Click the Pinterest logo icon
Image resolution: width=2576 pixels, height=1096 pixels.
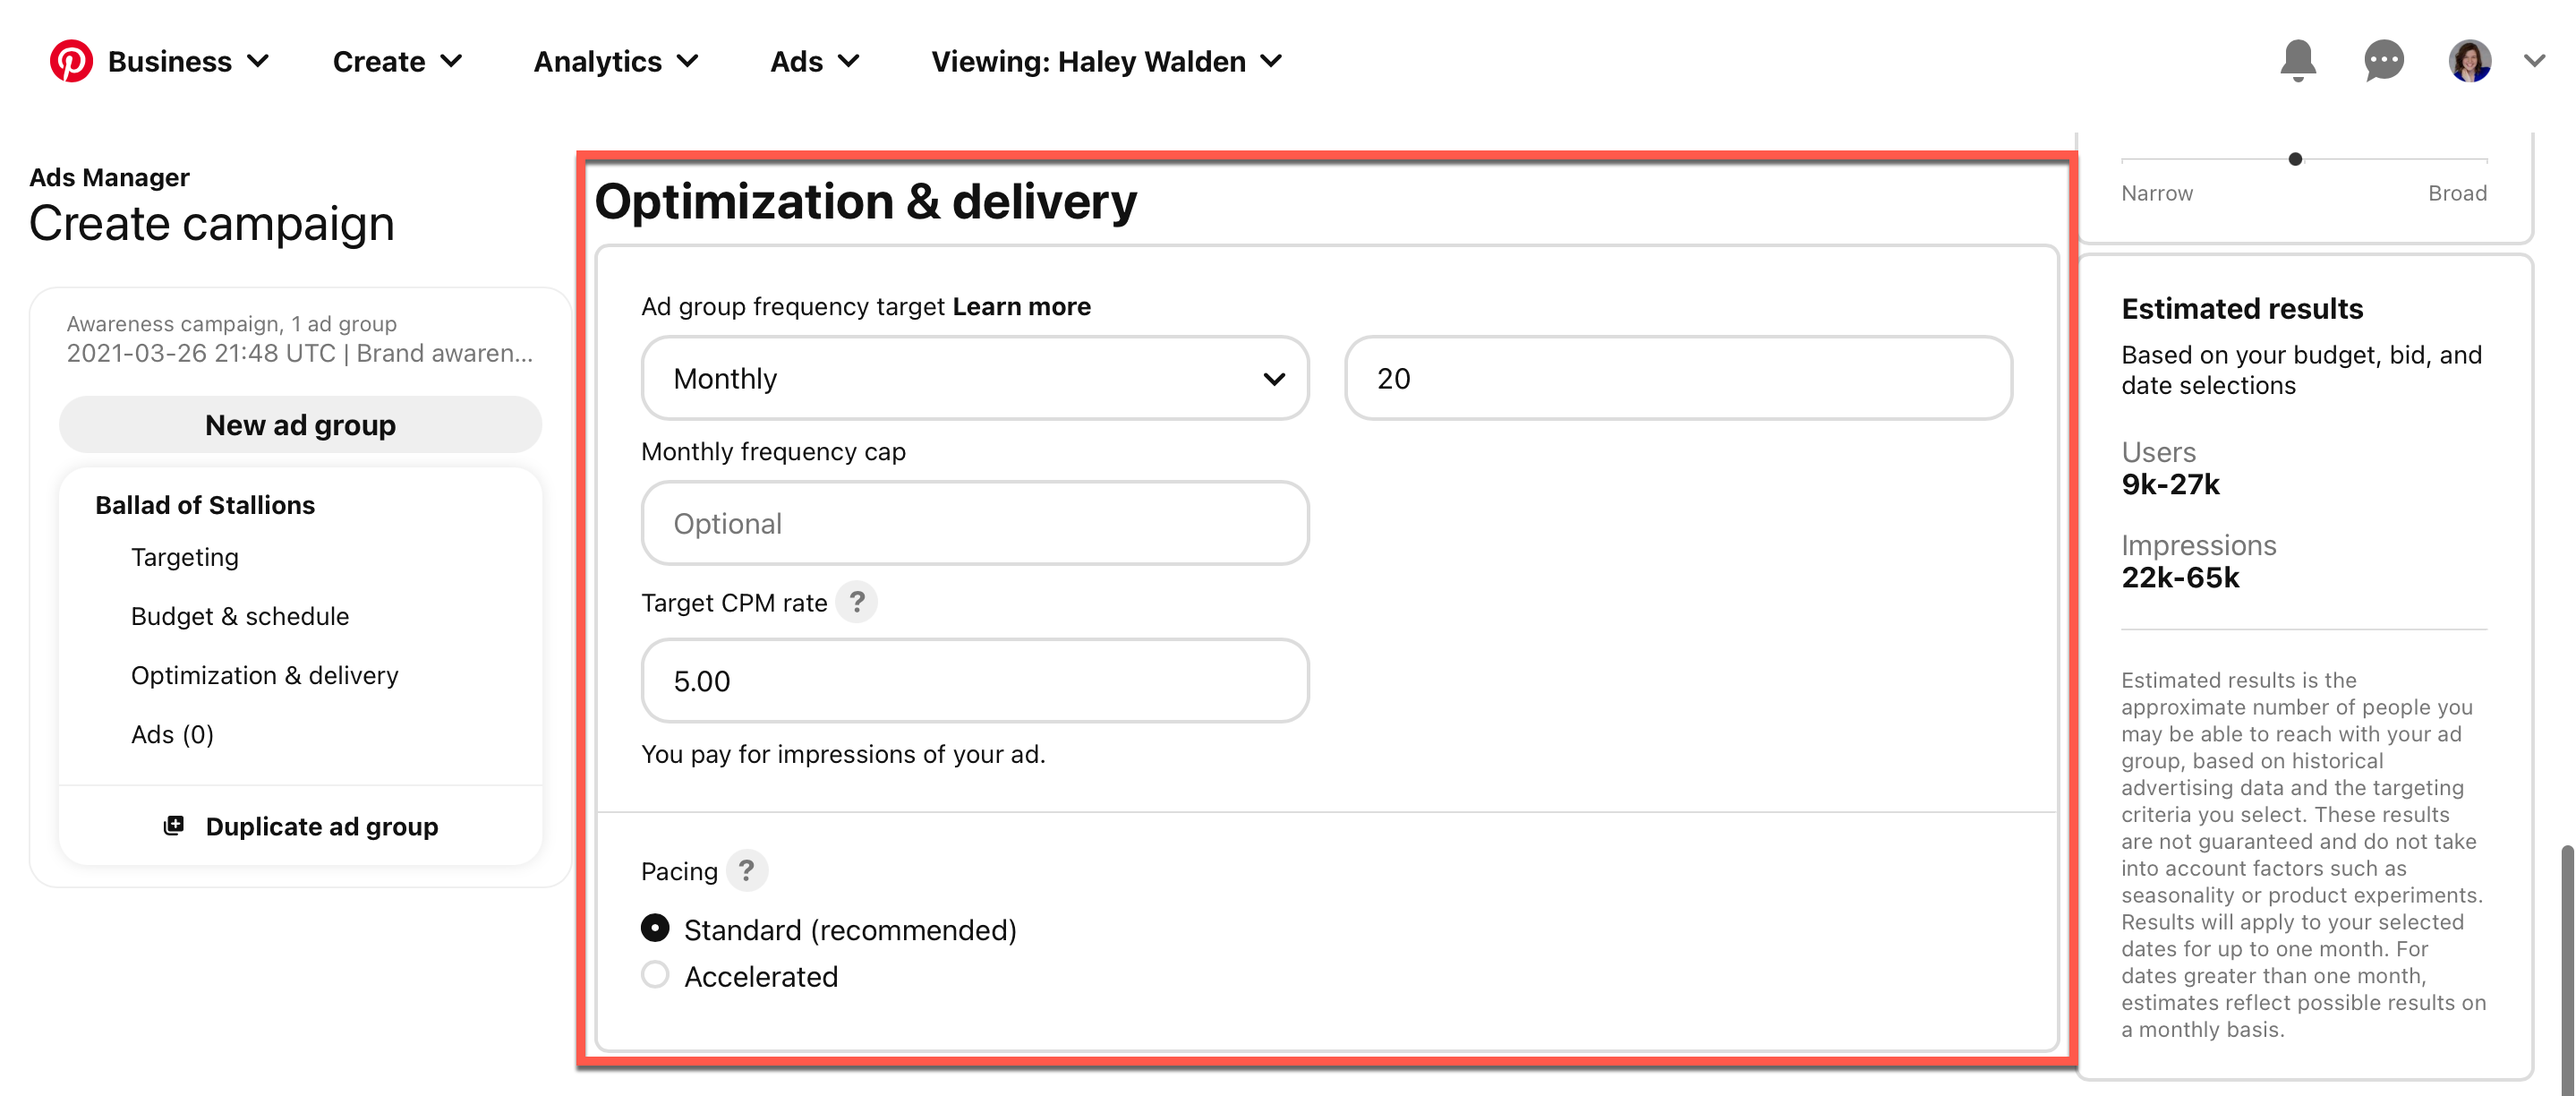(x=71, y=61)
